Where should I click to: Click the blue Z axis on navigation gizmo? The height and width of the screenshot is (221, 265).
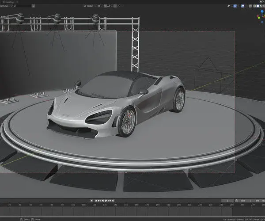[x=262, y=11]
